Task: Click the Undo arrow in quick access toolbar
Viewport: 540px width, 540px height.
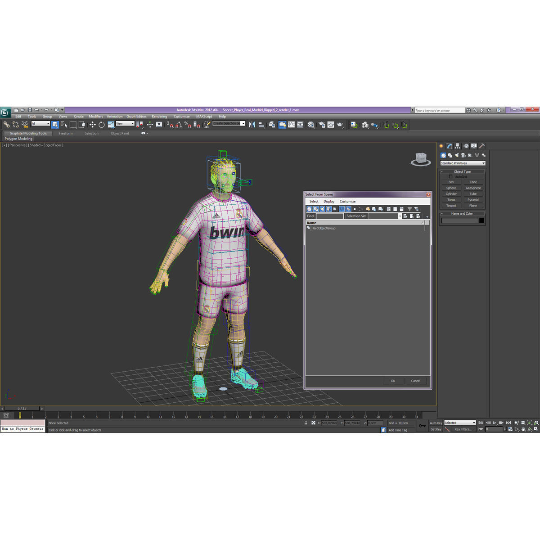Action: (x=36, y=110)
